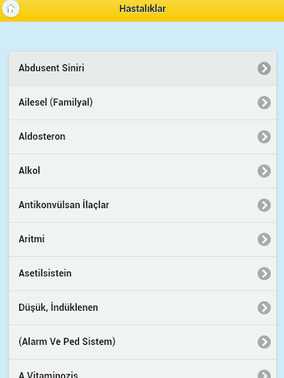Select the Aritmi entry
This screenshot has height=378, width=284.
pyautogui.click(x=142, y=239)
